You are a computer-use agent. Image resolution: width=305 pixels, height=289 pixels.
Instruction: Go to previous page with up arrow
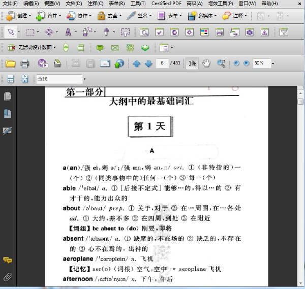[x=137, y=63]
